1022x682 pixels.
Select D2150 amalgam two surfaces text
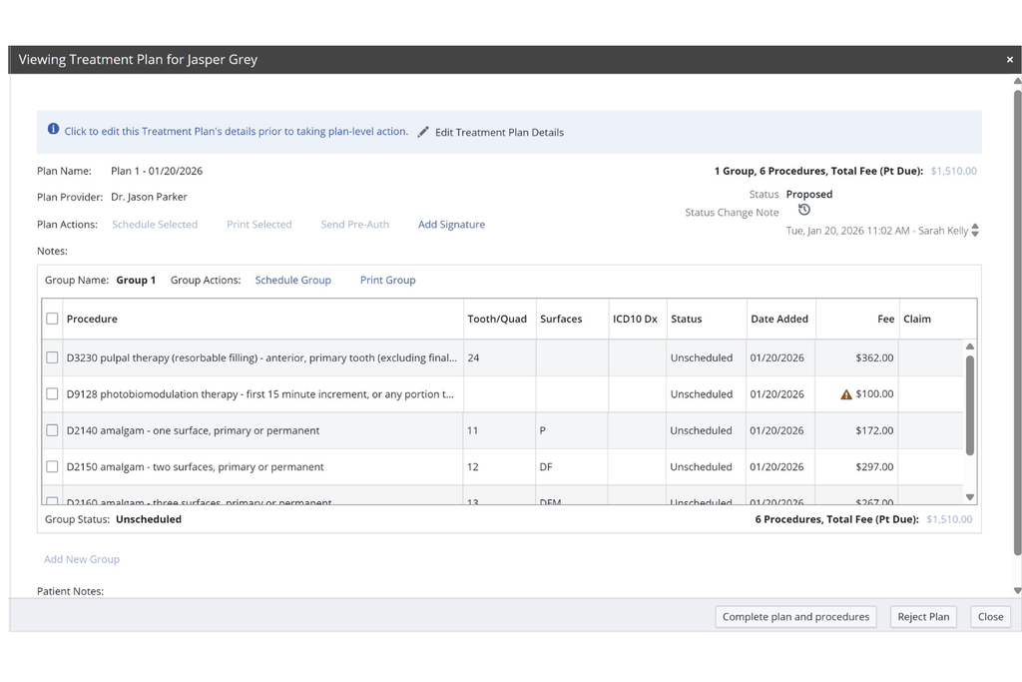click(x=195, y=467)
